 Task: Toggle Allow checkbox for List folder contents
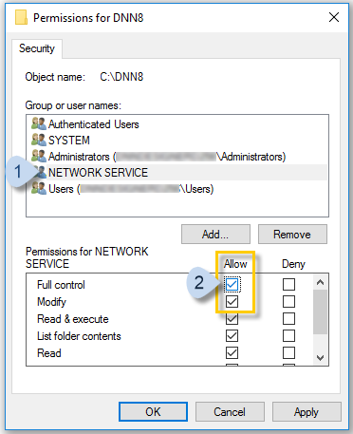tap(232, 335)
